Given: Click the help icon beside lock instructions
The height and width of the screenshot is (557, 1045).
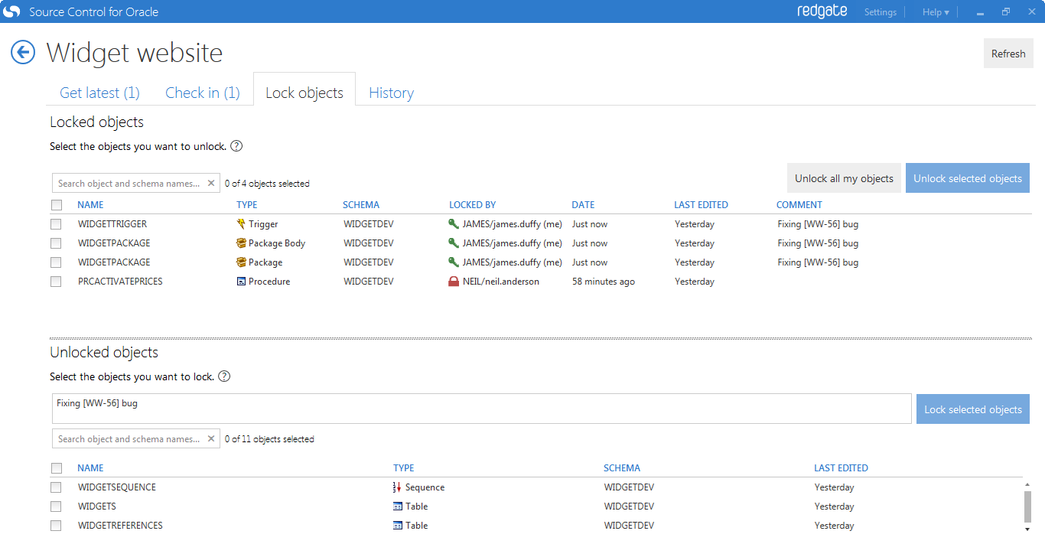Looking at the screenshot, I should (x=224, y=376).
